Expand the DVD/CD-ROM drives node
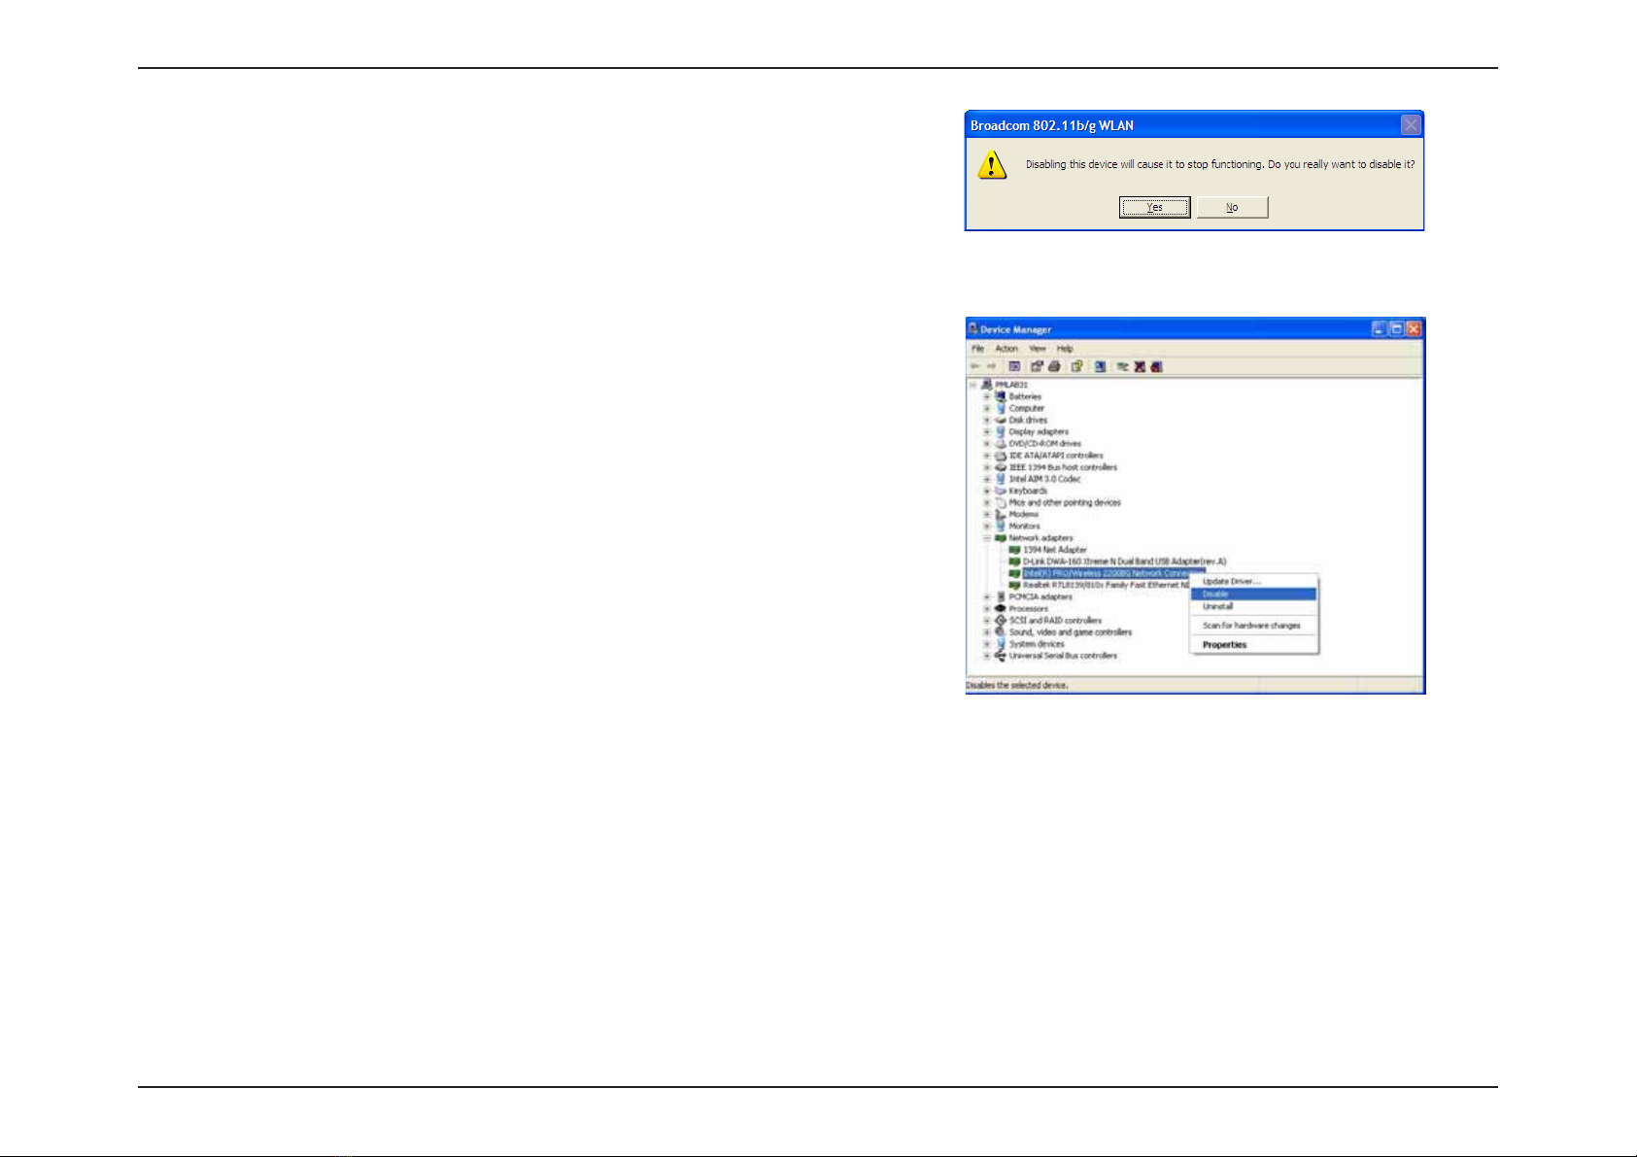 click(986, 443)
